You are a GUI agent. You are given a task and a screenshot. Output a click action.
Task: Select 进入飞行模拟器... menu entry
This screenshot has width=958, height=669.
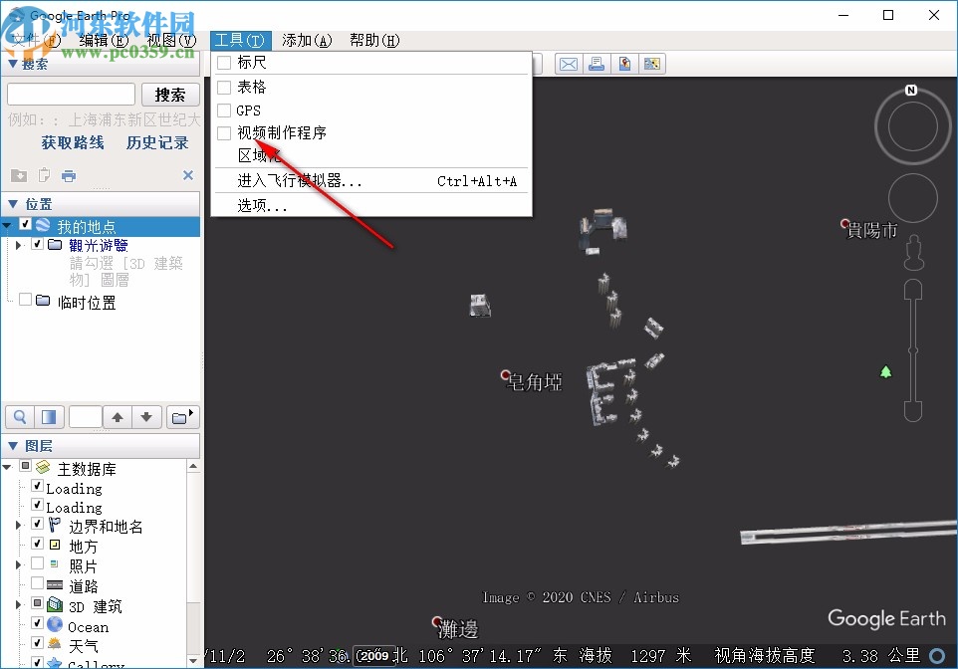(371, 181)
